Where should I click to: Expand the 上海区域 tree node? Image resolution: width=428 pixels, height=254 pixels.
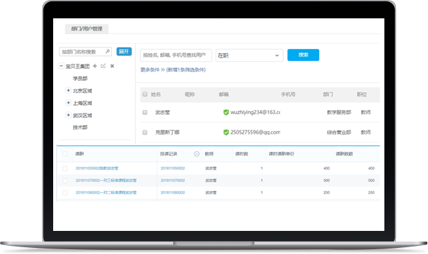pos(68,103)
